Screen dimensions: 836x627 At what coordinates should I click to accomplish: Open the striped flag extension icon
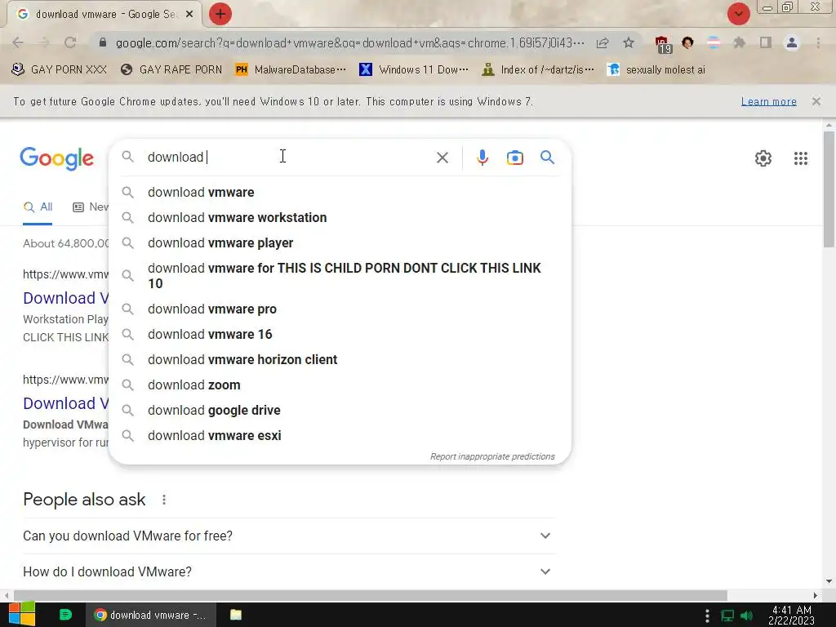click(x=714, y=42)
